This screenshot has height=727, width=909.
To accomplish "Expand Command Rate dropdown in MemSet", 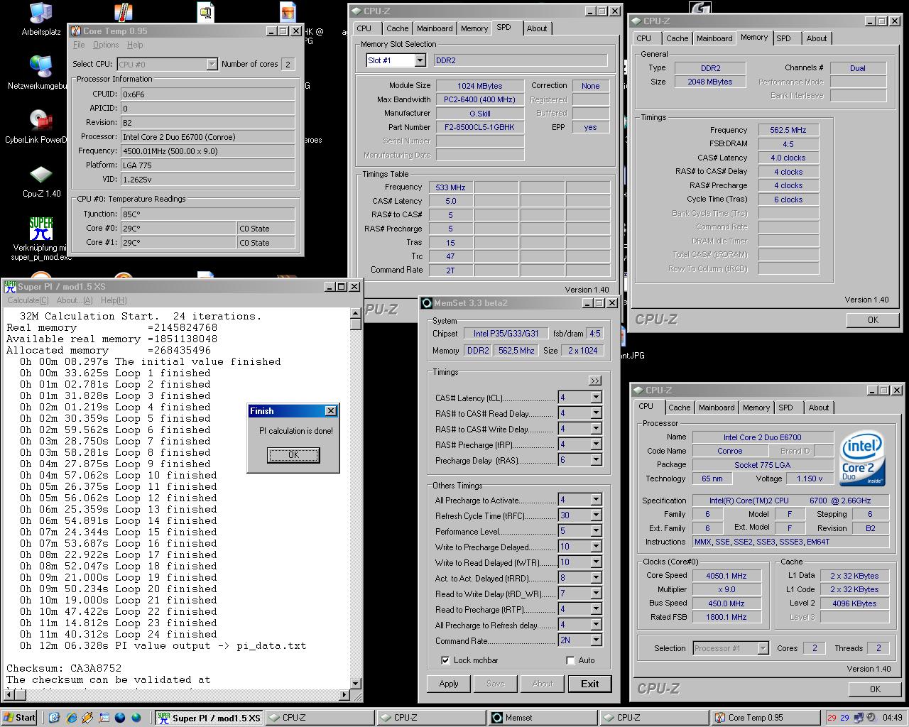I will 596,640.
